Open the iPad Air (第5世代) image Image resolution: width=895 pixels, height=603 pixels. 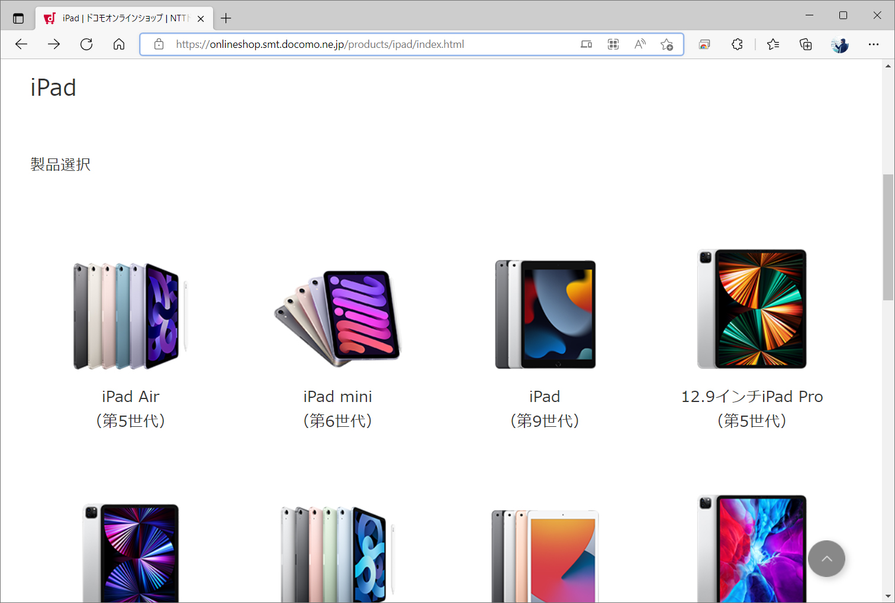click(130, 316)
